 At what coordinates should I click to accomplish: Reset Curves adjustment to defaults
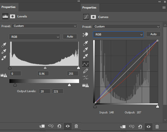140,127
